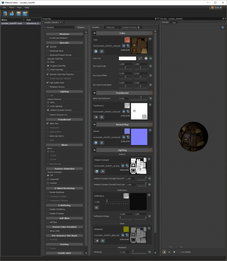Image resolution: width=227 pixels, height=261 pixels.
Task: Create a new material from the toolbar
Action: [x=5, y=13]
